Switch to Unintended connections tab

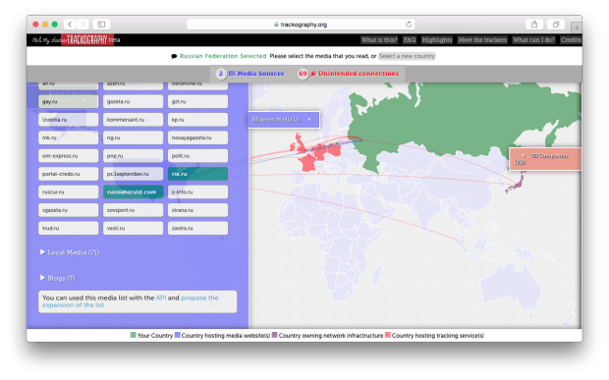point(355,74)
